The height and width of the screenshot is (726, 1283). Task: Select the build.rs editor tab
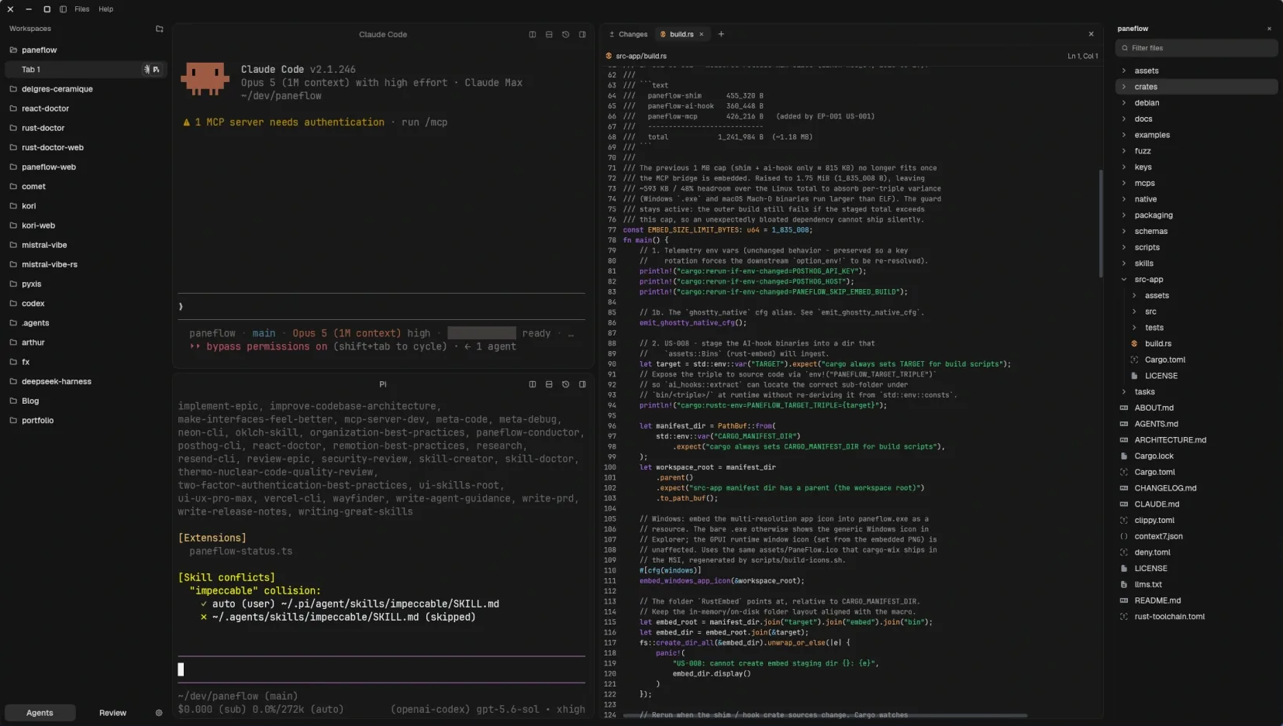pyautogui.click(x=681, y=34)
